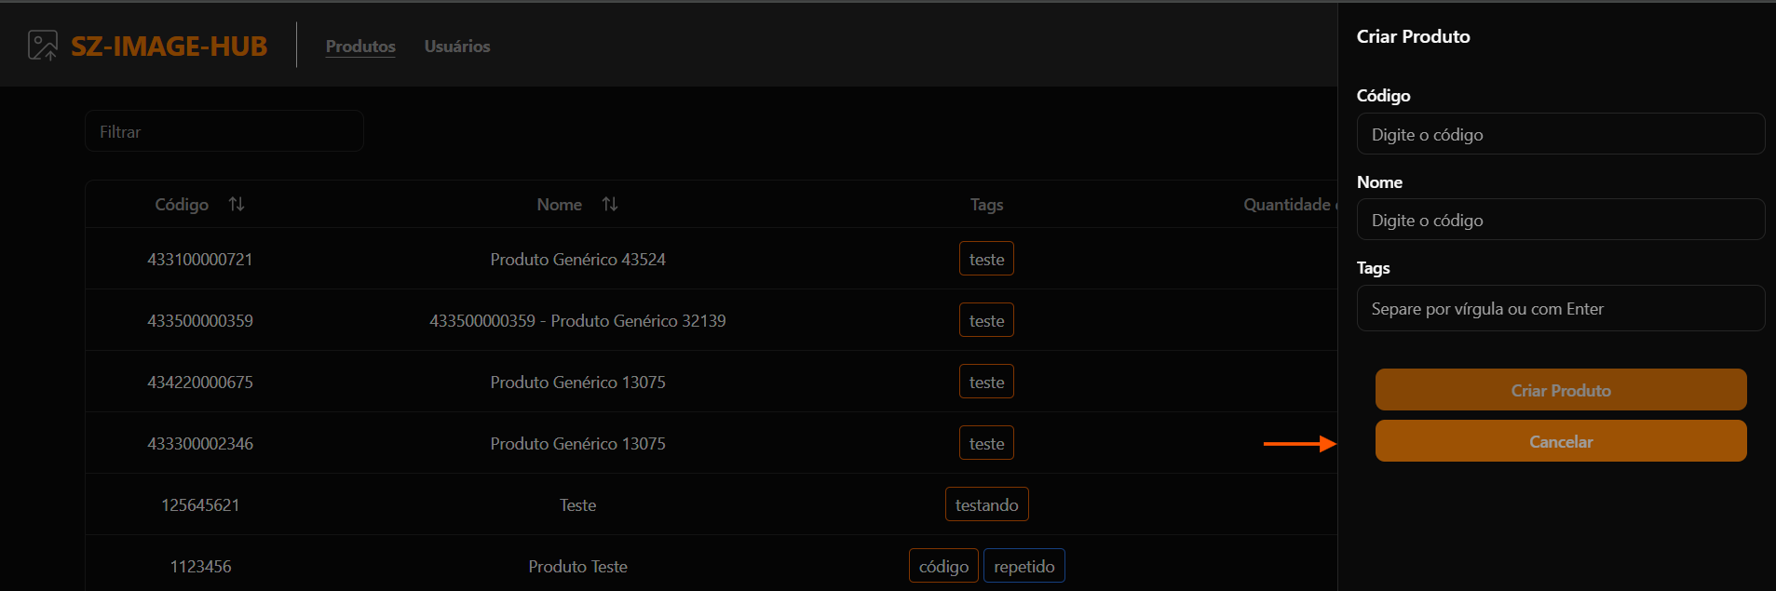Click the 'código' tag chip
1776x591 pixels.
[x=943, y=566]
